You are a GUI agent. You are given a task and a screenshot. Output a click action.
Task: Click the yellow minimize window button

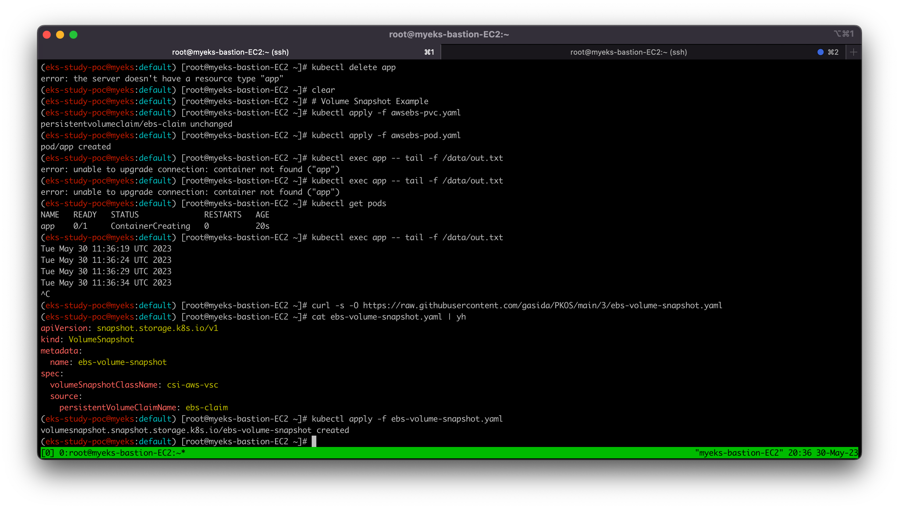pos(60,35)
